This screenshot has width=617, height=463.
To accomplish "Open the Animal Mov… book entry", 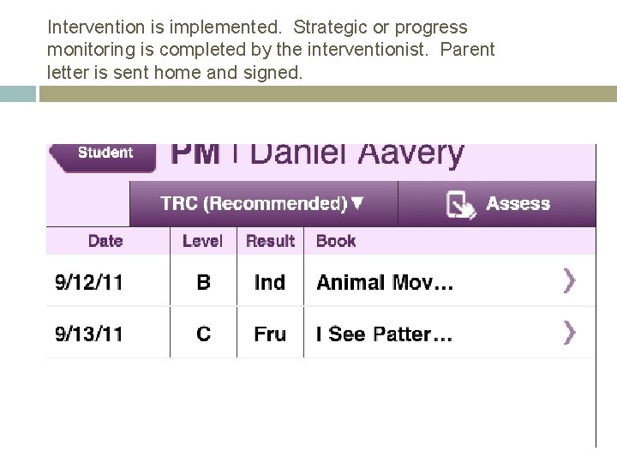I will pyautogui.click(x=385, y=282).
